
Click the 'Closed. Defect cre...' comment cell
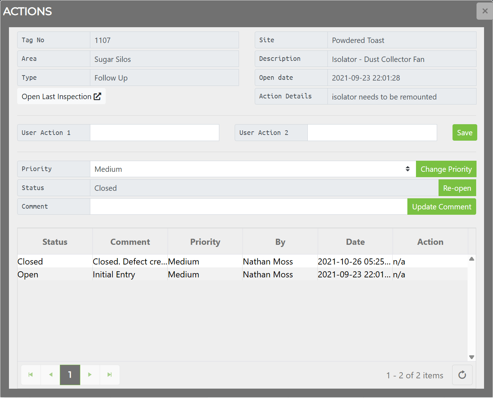[x=130, y=261]
